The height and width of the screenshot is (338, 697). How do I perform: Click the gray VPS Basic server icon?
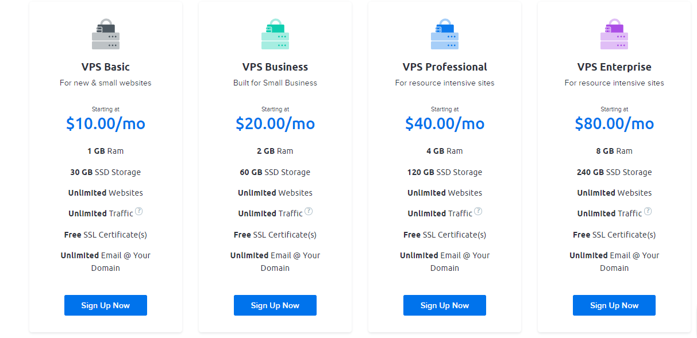[x=106, y=34]
